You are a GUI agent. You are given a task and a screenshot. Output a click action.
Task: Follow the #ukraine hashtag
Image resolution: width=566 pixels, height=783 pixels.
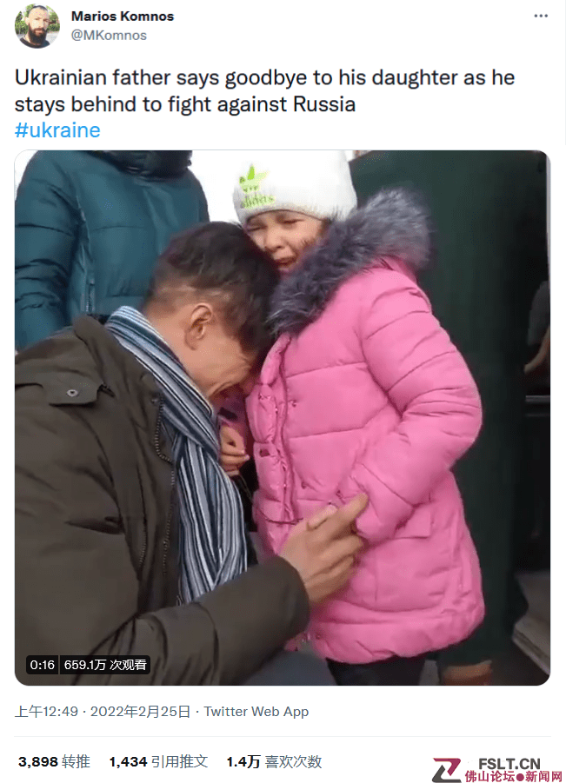click(57, 130)
